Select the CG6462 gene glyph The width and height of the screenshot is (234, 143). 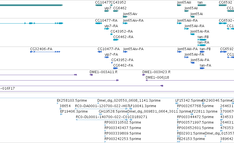[116, 11]
